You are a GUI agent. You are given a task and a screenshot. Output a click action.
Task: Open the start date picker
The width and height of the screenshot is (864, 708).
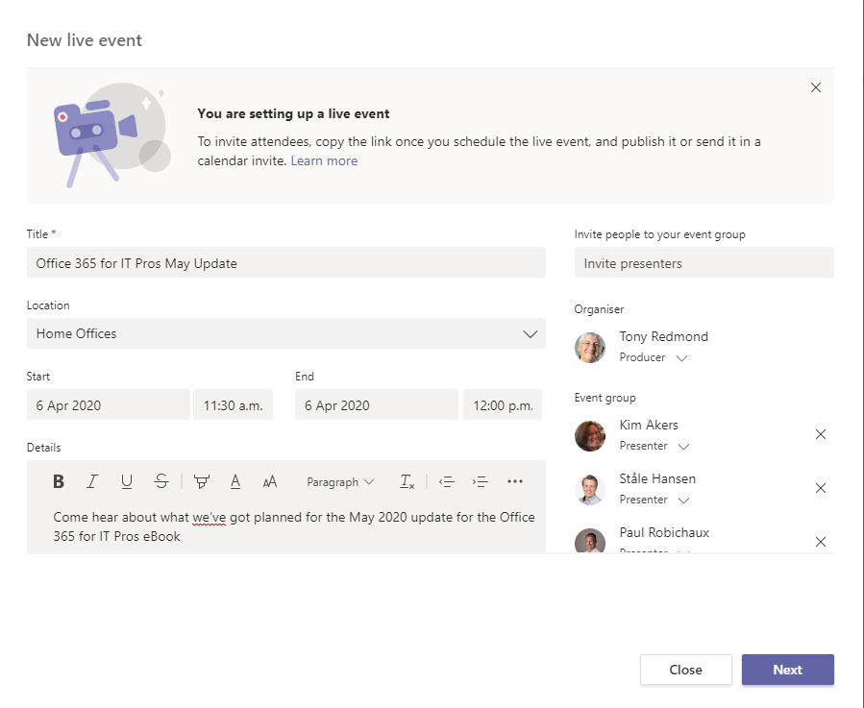point(108,405)
